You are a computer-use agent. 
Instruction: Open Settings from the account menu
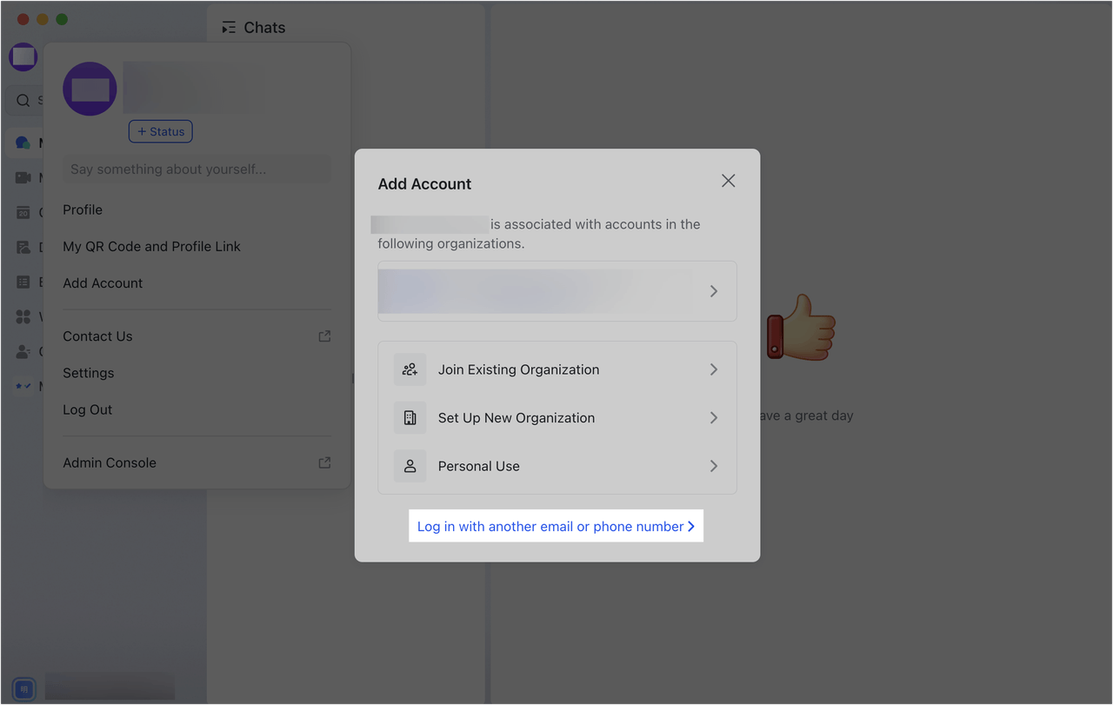[88, 372]
